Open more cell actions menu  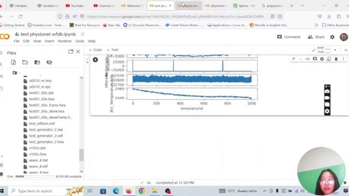coord(343,59)
